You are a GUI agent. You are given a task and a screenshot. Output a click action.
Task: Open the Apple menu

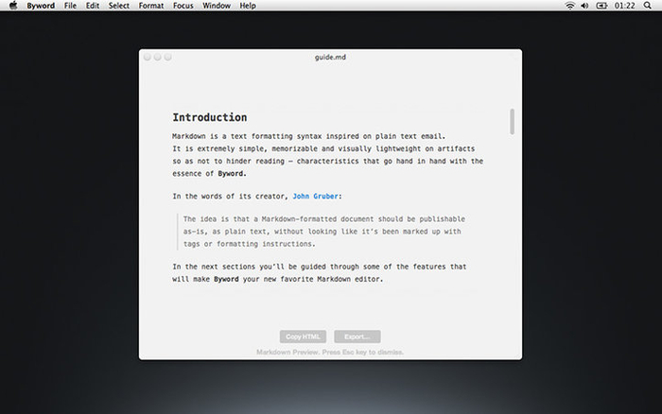[13, 6]
